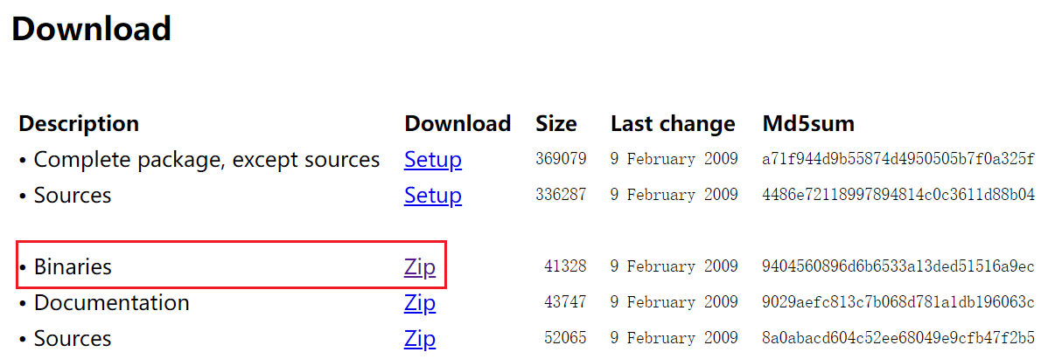Click the Md5sum column header
Screen dimensions: 1048x359
[x=808, y=124]
